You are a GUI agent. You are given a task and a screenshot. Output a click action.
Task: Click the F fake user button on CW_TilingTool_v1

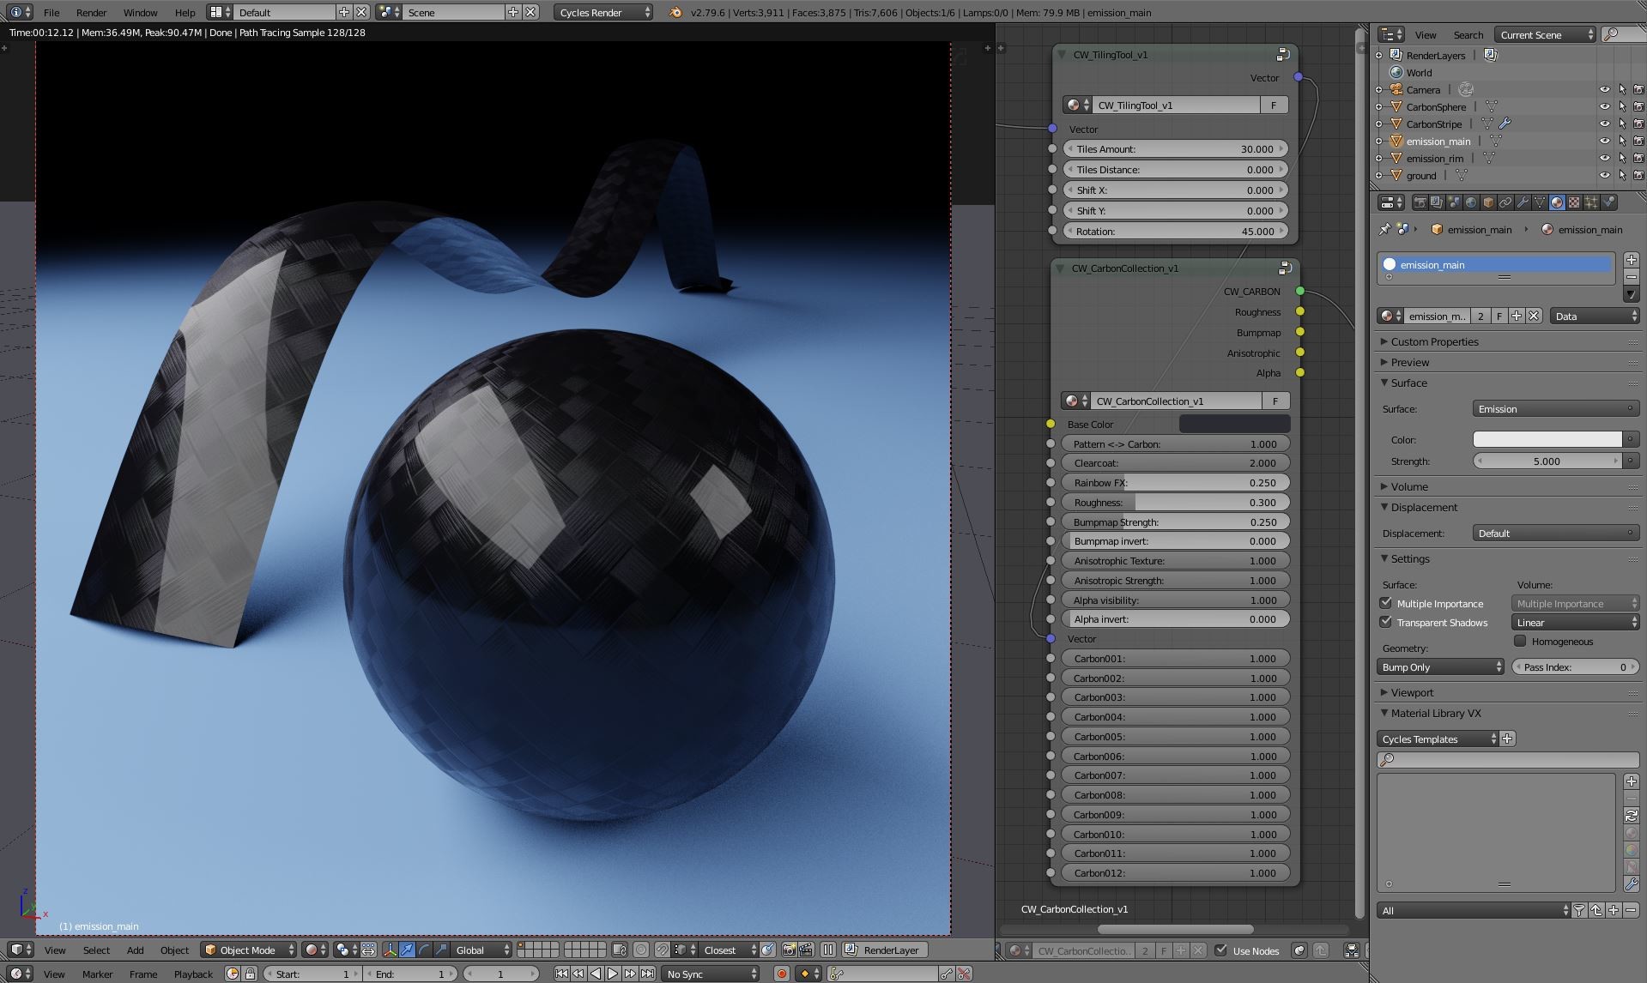coord(1275,105)
